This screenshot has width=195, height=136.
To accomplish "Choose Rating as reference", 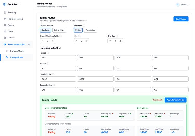I will 78,30.
